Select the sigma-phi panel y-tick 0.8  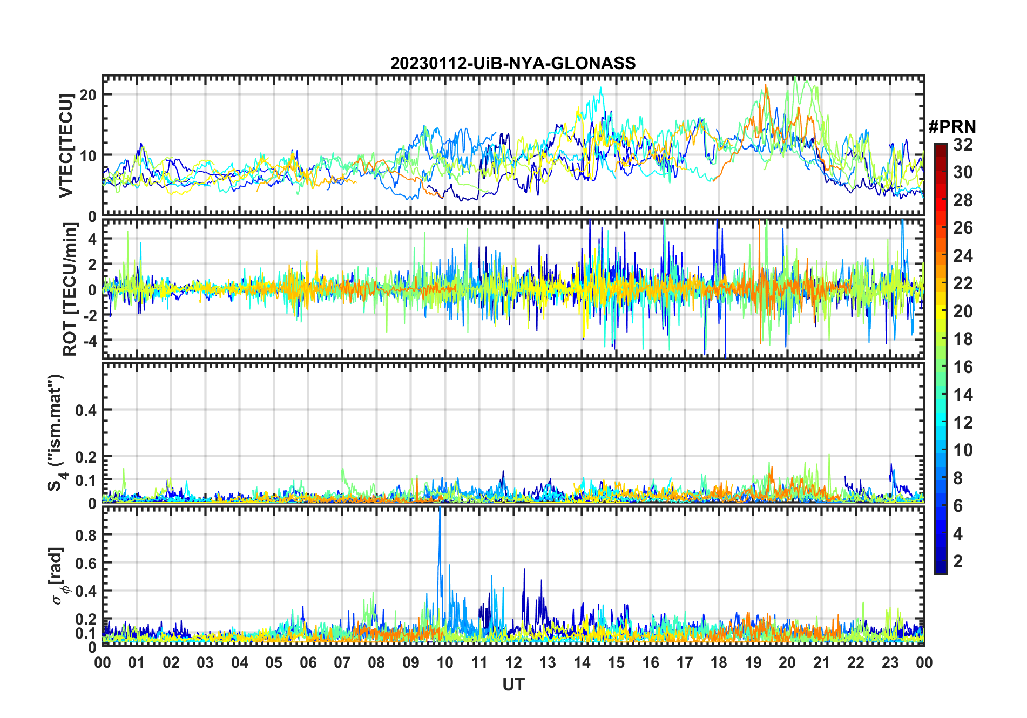point(86,535)
